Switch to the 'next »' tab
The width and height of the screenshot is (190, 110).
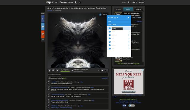click(128, 9)
